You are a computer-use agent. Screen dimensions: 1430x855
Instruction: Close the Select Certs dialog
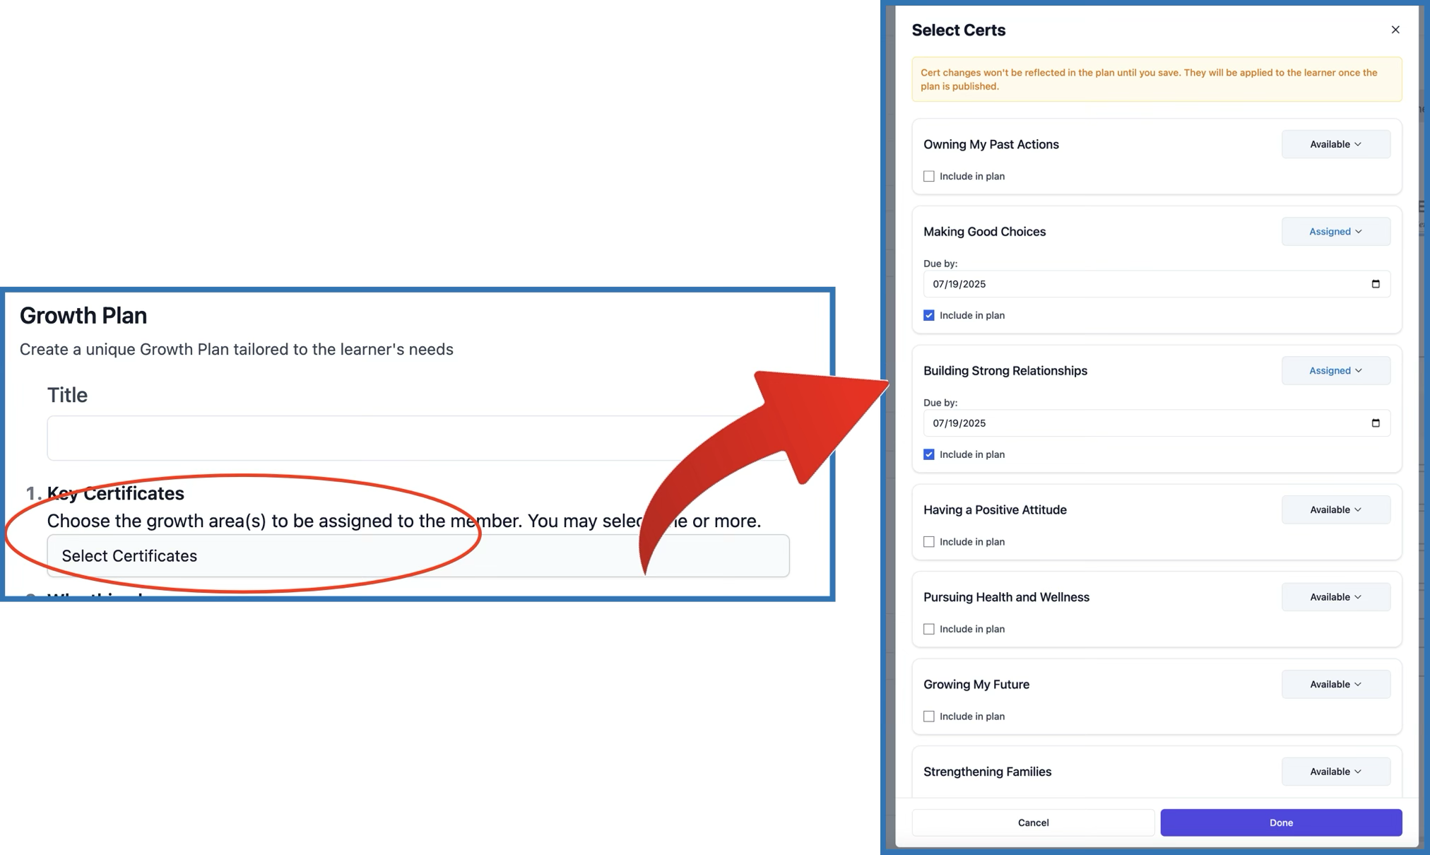[1395, 30]
